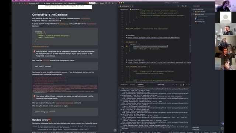
Task: Select the TERMINAL panel tab
Action: pyautogui.click(x=140, y=85)
